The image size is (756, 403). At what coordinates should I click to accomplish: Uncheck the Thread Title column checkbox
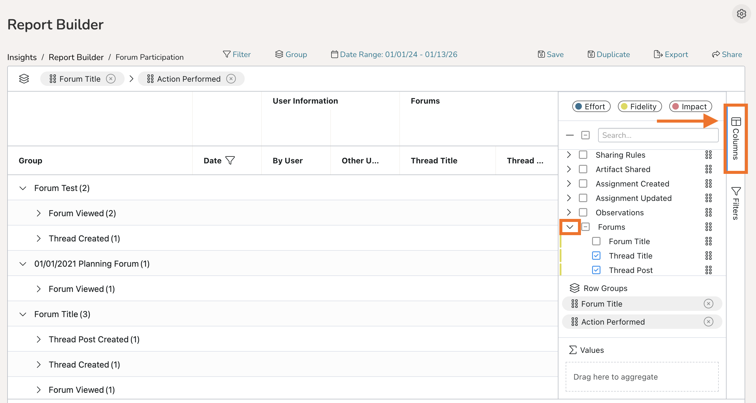pyautogui.click(x=596, y=256)
